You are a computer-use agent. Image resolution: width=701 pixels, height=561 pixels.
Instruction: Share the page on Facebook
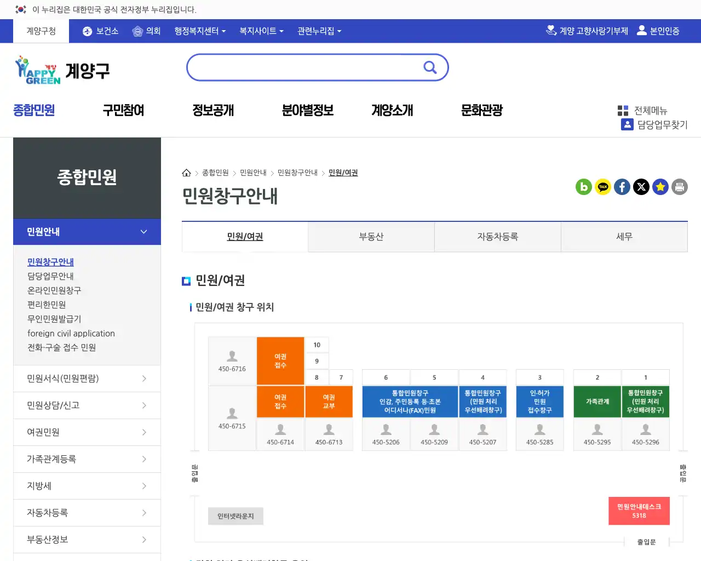pos(622,187)
